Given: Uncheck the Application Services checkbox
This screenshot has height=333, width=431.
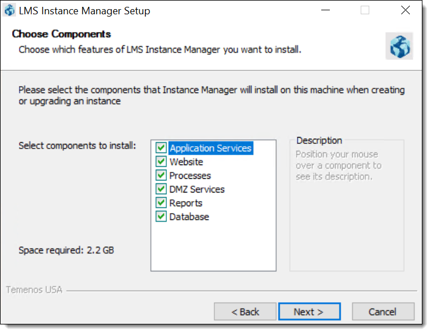Looking at the screenshot, I should tap(161, 148).
